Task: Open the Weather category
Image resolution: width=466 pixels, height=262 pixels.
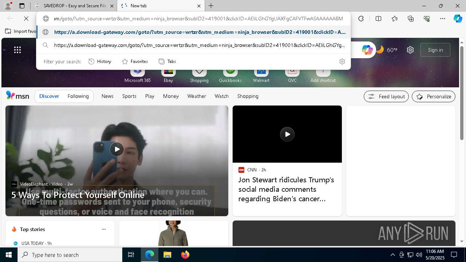Action: 197,96
